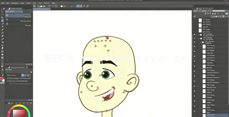This screenshot has width=229, height=117.
Task: Choose the Move grid sub tool
Action: coord(18,24)
